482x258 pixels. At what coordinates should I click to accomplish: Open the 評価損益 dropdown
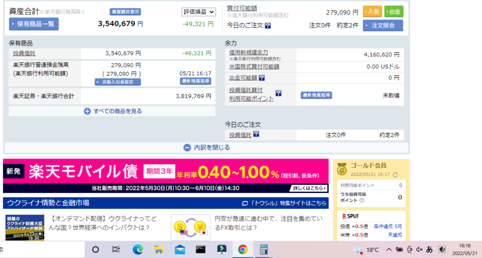click(199, 12)
